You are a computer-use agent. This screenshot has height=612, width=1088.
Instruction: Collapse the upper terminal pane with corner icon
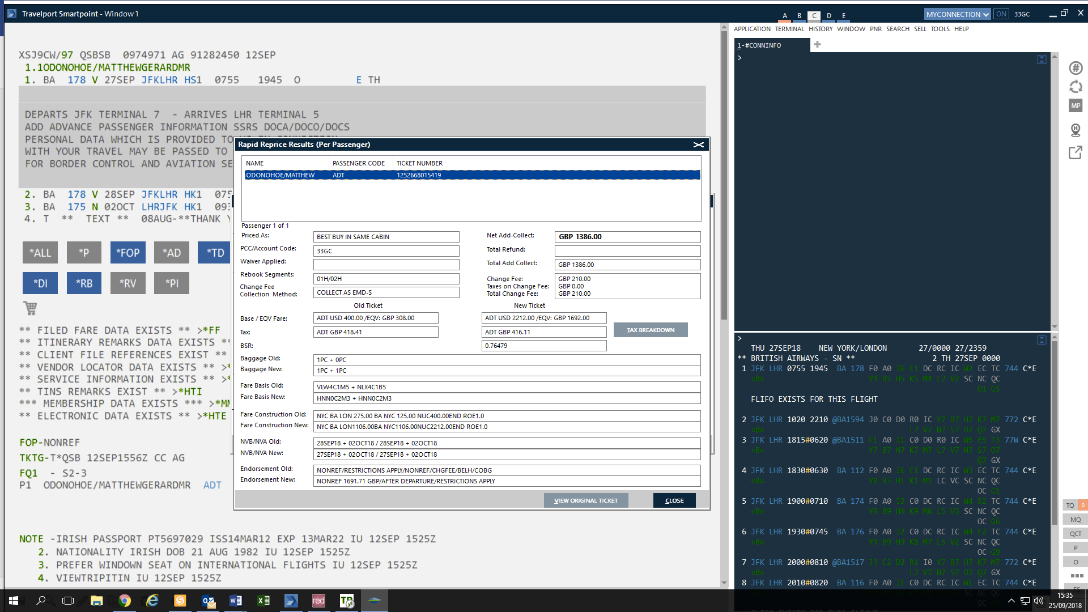1042,59
